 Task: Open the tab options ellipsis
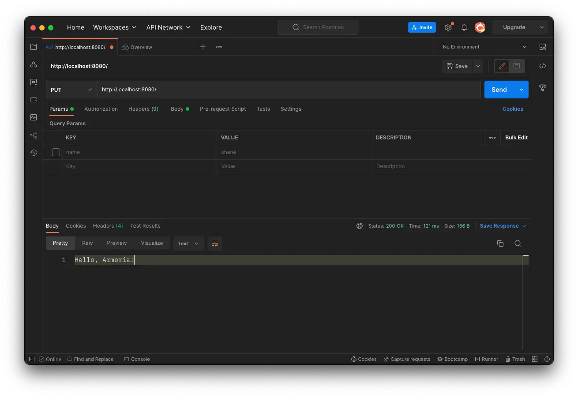click(219, 47)
